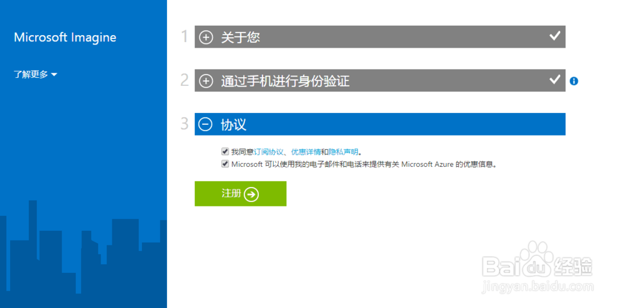
Task: Uncheck the Microsoft Azure 优惠信息 checkbox
Action: pyautogui.click(x=225, y=164)
